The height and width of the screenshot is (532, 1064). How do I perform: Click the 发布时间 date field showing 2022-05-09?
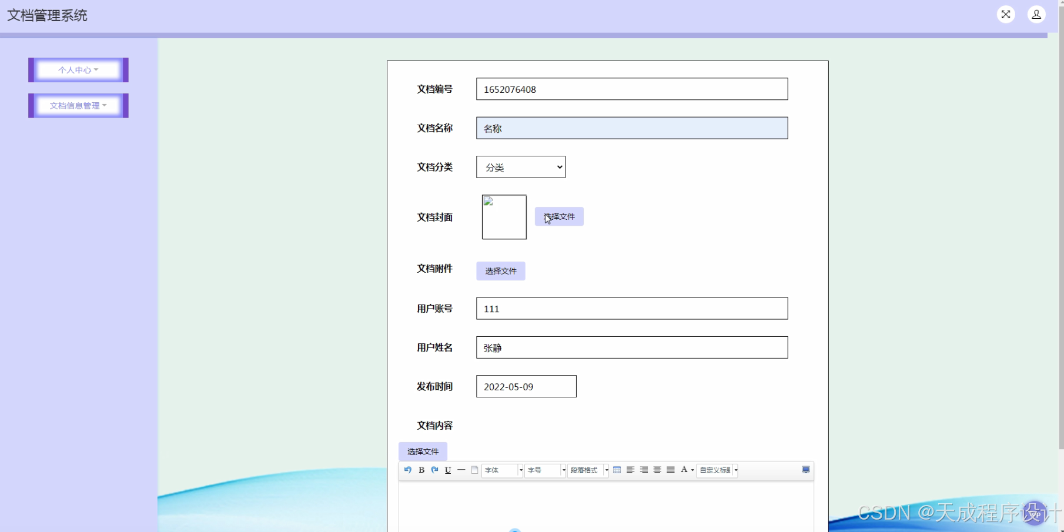[x=526, y=386]
